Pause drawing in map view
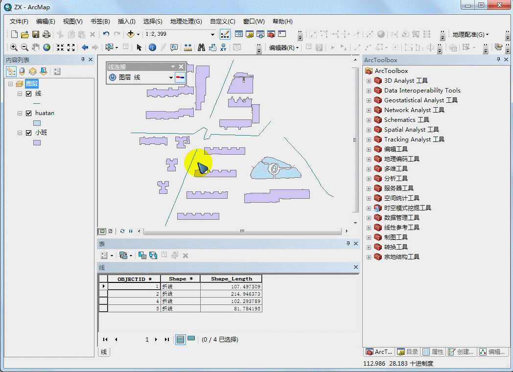Viewport: 513px width, 372px height. [x=131, y=231]
